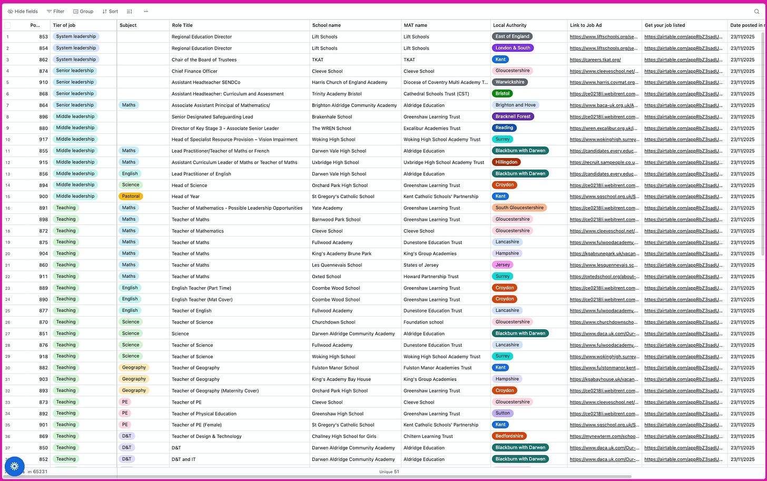The height and width of the screenshot is (481, 767).
Task: Click the MAT name column header
Action: [446, 25]
